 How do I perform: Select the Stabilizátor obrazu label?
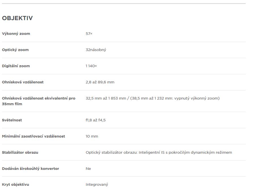[20, 152]
